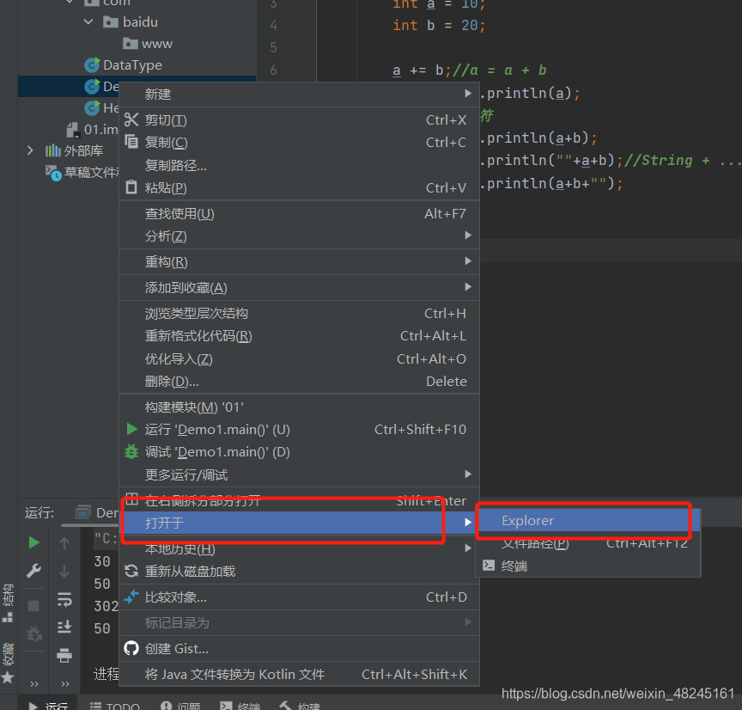Click the green Run triangle in context menu

coord(131,429)
